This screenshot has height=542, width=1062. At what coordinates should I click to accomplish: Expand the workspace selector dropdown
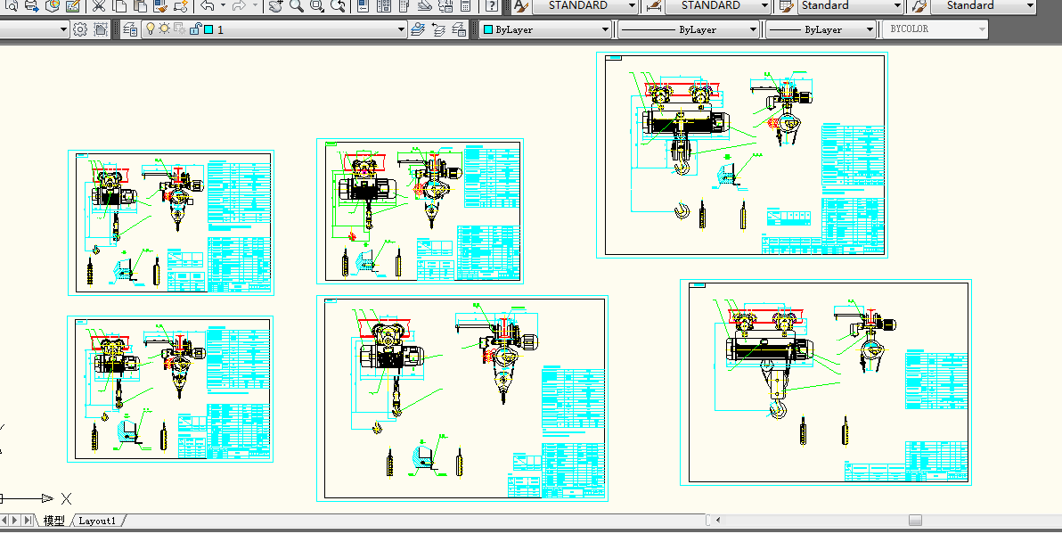coord(63,29)
